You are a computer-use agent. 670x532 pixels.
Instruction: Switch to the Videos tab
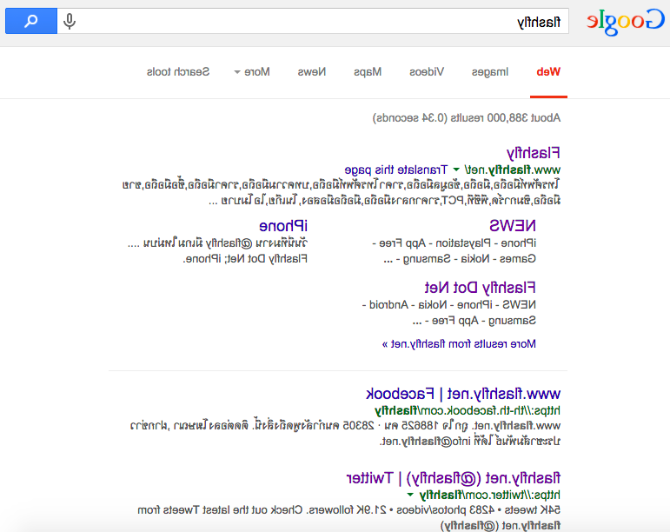pos(427,72)
